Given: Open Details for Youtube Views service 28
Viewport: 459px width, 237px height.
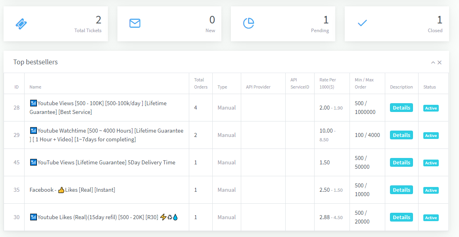Looking at the screenshot, I should click(401, 108).
